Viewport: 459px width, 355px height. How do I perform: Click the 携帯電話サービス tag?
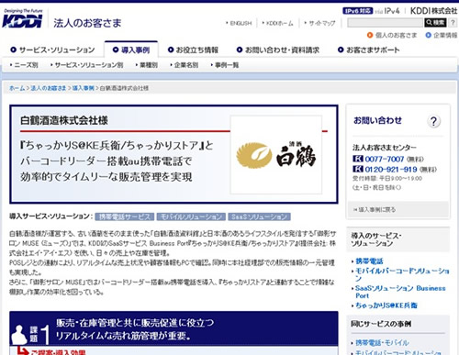[x=124, y=216]
